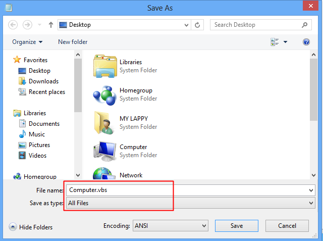Click the Computer monitor icon in file list
This screenshot has width=323, height=241.
pos(105,151)
